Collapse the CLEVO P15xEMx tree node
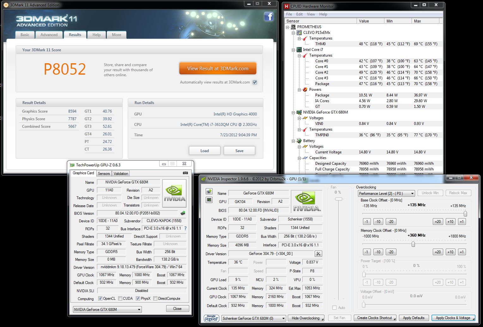Screen dimensions: 483x327 [x=293, y=33]
